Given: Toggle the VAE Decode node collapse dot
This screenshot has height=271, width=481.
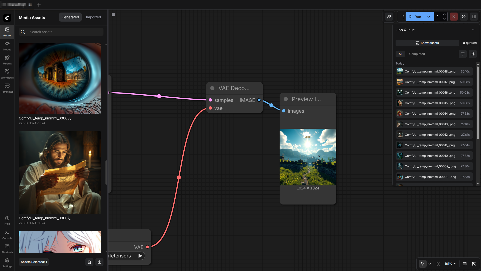Looking at the screenshot, I should tap(212, 88).
